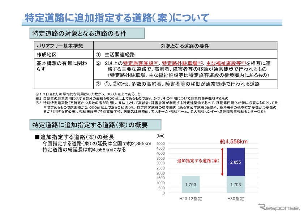
Task: Click bullet ■追加指定する道路(案)の延長
Action: [74, 137]
